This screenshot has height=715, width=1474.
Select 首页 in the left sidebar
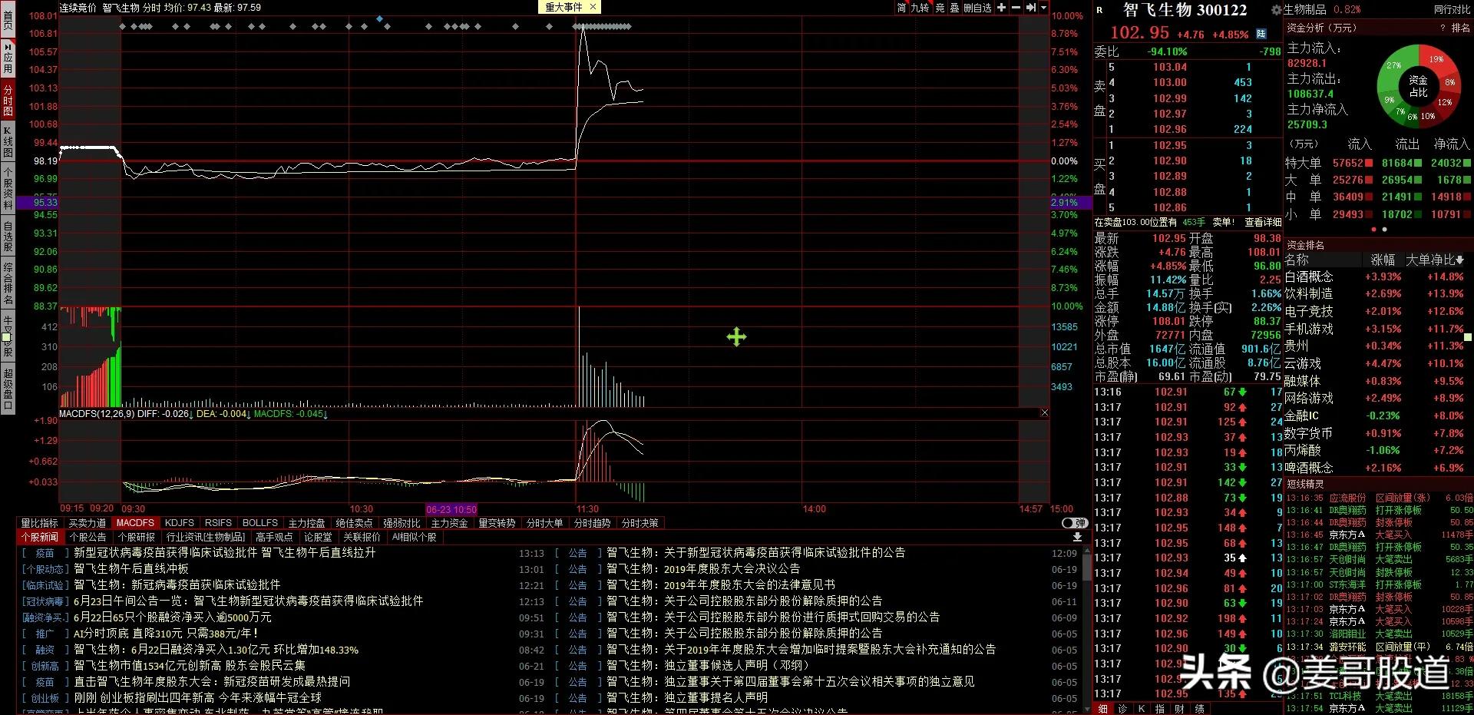8,19
